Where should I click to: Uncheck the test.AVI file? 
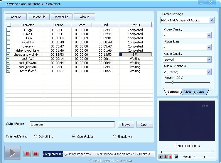click(x=8, y=58)
